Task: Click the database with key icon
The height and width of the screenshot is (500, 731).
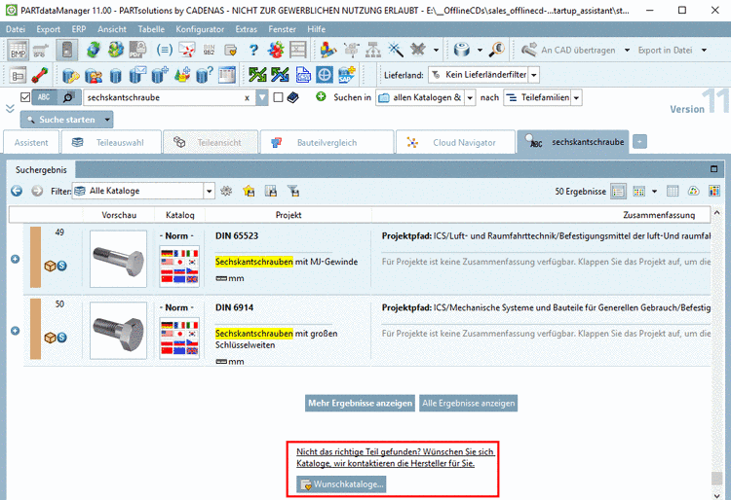Action: tap(71, 75)
